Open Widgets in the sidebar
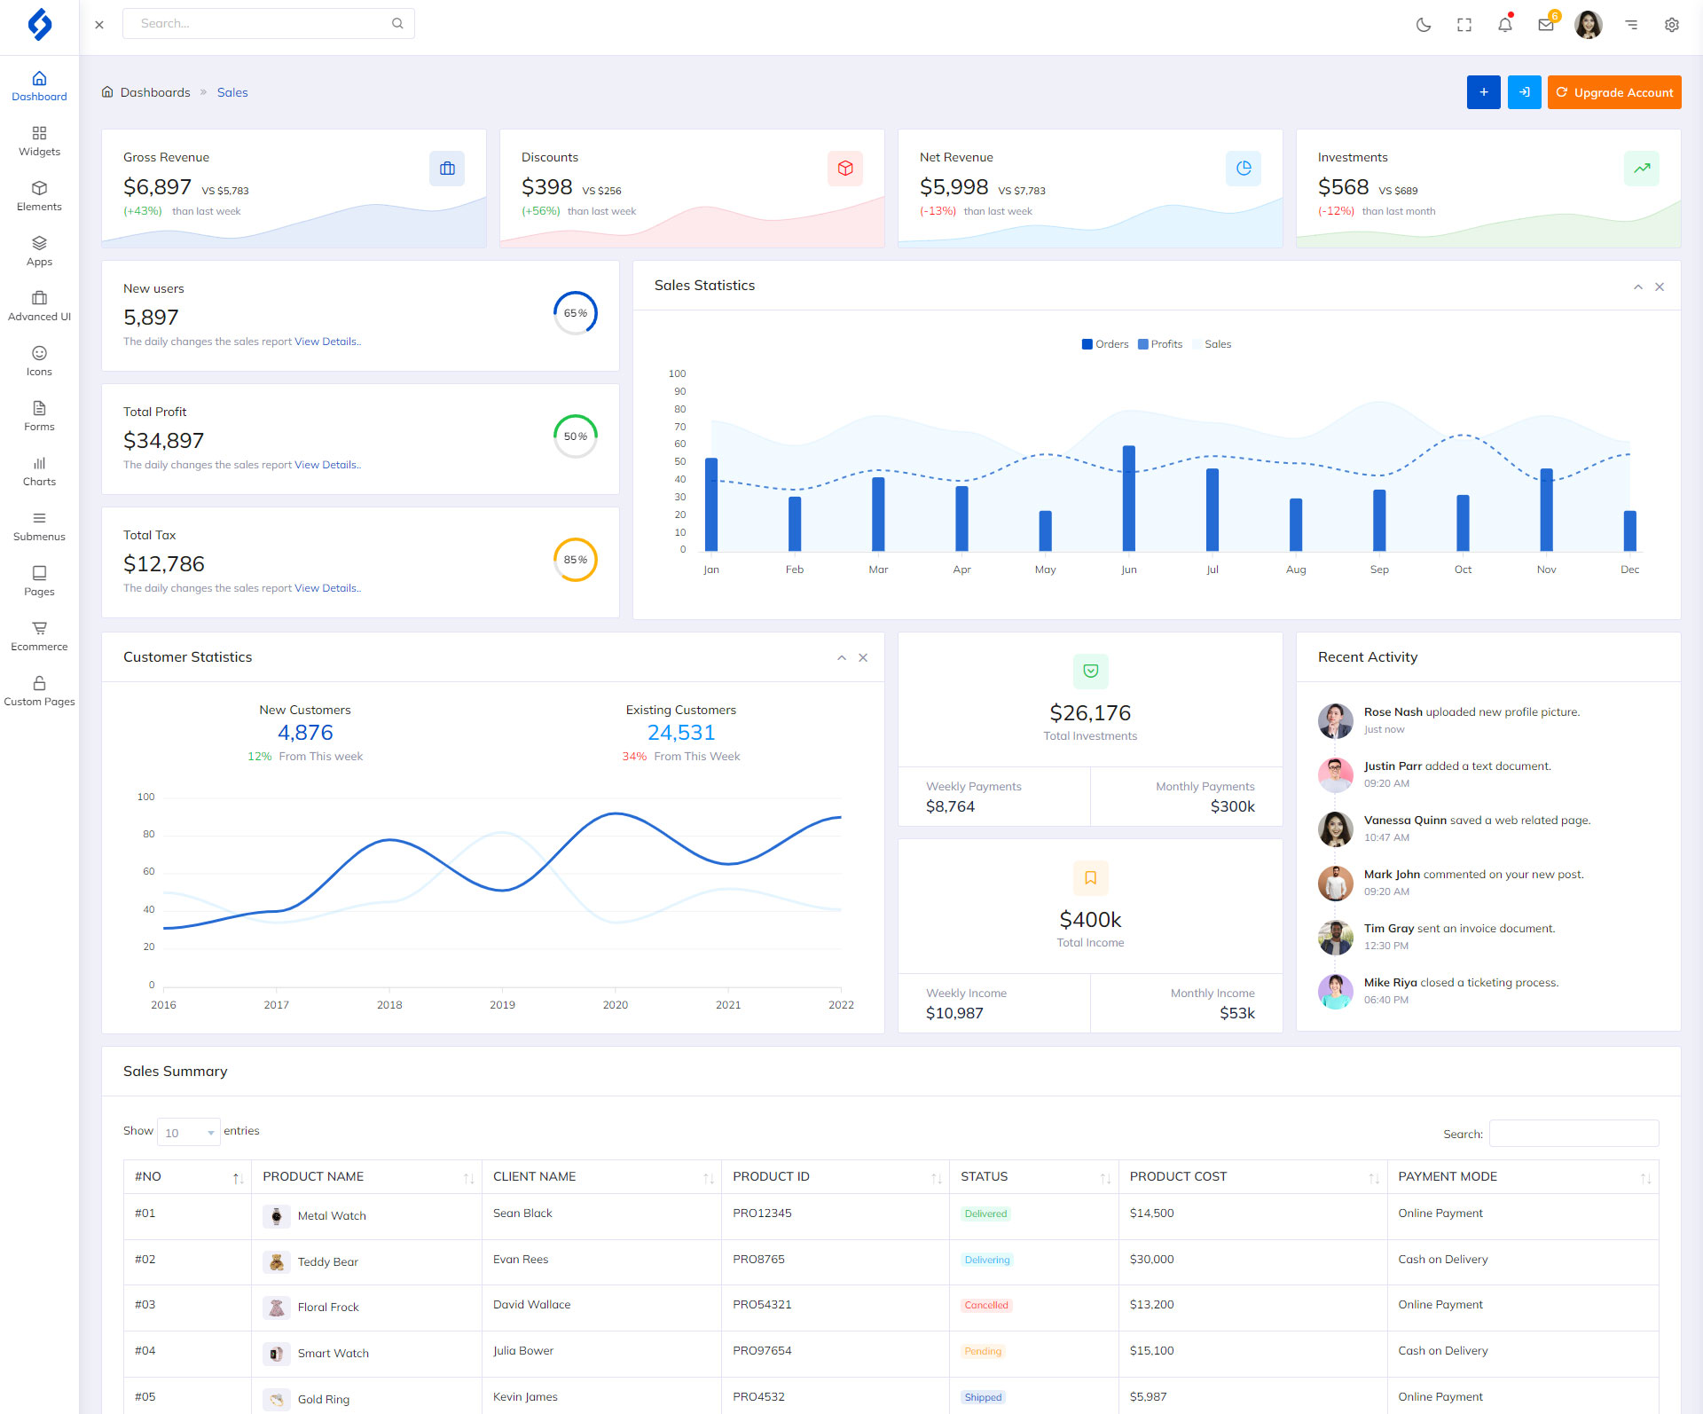The height and width of the screenshot is (1414, 1703). (39, 141)
